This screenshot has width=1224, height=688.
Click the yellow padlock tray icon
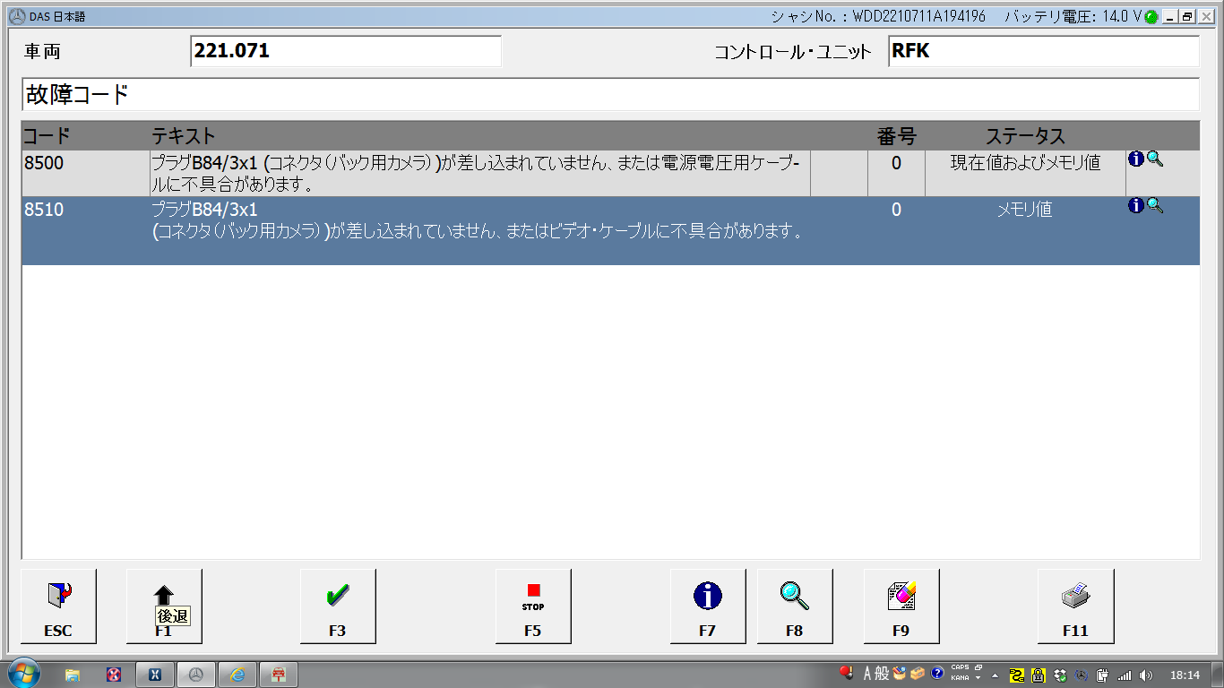click(1039, 675)
